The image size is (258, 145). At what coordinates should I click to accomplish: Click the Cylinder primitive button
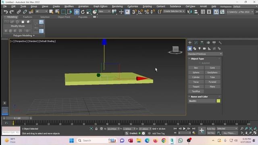(x=196, y=77)
